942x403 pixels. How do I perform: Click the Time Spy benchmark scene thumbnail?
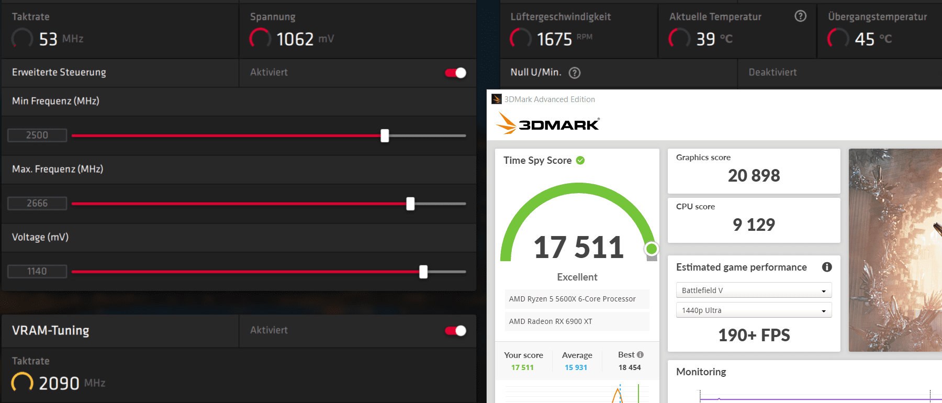click(895, 250)
